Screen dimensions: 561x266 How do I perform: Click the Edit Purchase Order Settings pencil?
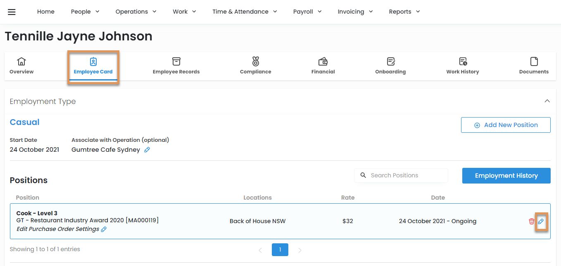(104, 229)
